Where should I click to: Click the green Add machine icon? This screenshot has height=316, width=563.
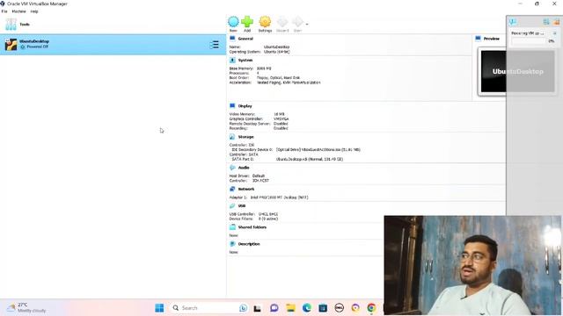[247, 21]
